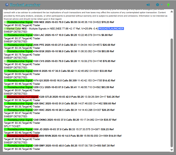Viewport: 176px width, 155px height.
Task: Click the >> marker on the JD signal
Action: tap(5, 129)
